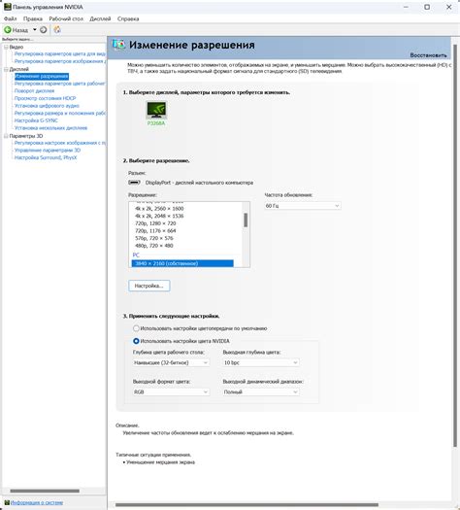The height and width of the screenshot is (510, 460).
Task: Select the P3268A monitor thumbnail
Action: point(156,111)
